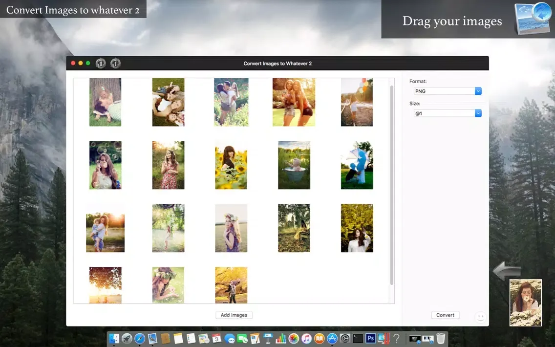
Task: Open the Format dropdown showing PNG
Action: [x=447, y=91]
